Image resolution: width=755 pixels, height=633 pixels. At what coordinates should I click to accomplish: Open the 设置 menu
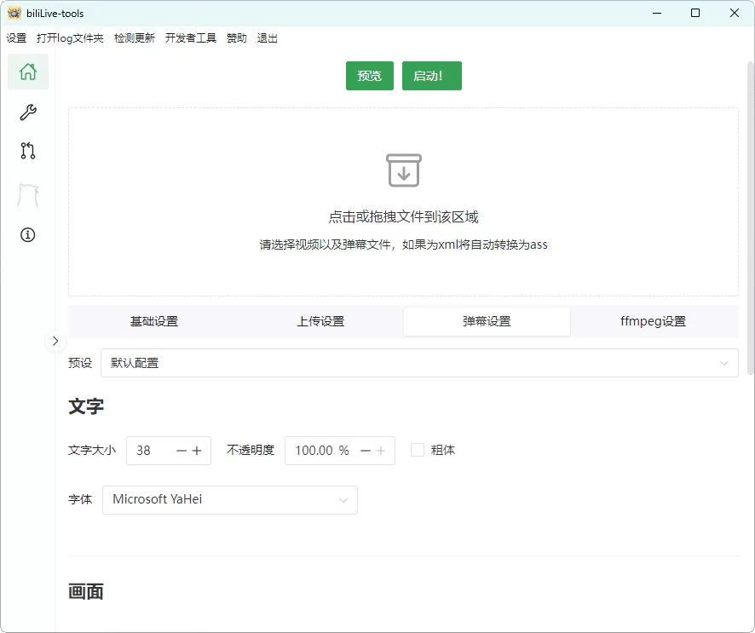[x=16, y=37]
